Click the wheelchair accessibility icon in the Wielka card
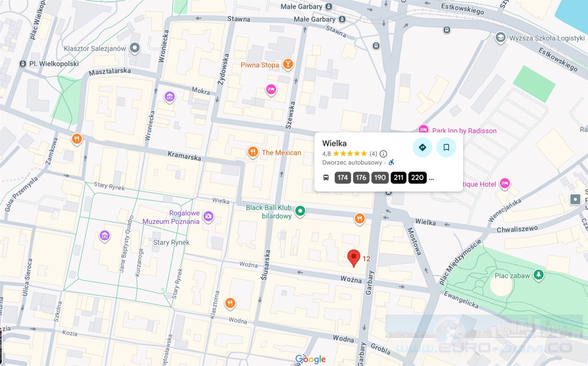588x366 pixels. tap(391, 162)
